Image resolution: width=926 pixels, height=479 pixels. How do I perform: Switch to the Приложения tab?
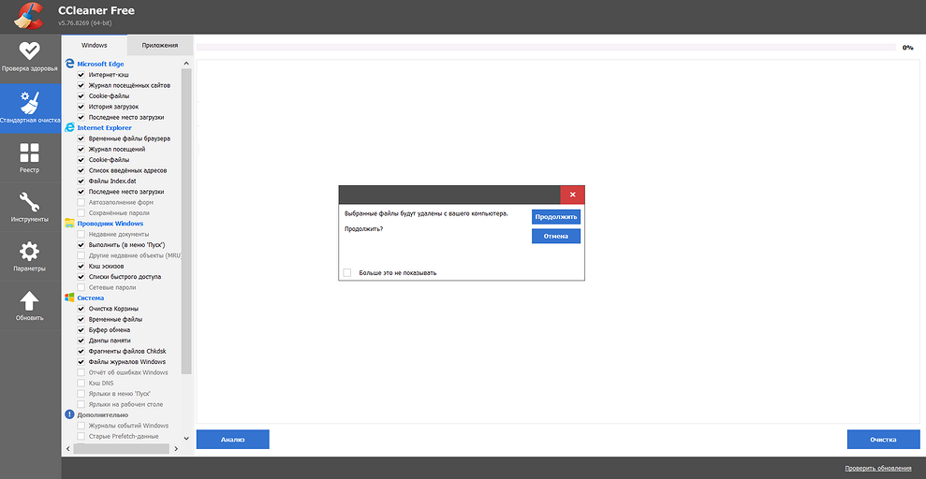pos(159,45)
